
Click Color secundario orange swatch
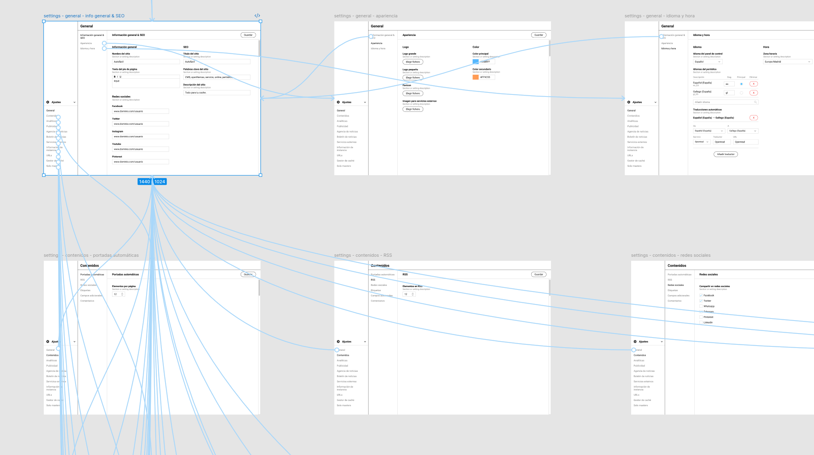point(475,77)
